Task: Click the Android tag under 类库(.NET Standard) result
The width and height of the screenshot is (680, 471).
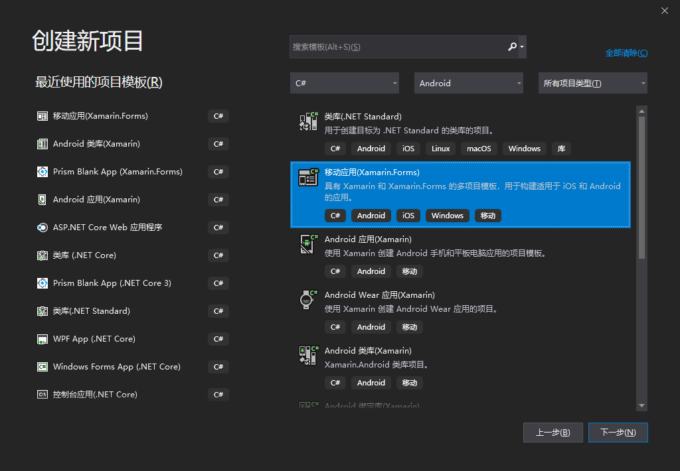Action: click(x=371, y=149)
